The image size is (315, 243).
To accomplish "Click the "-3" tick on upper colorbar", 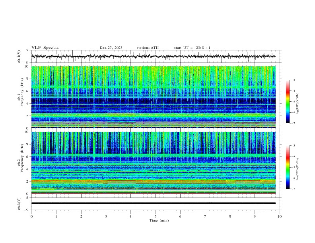I will point(293,80).
